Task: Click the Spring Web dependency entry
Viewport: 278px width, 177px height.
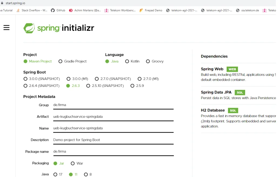Action: point(239,74)
